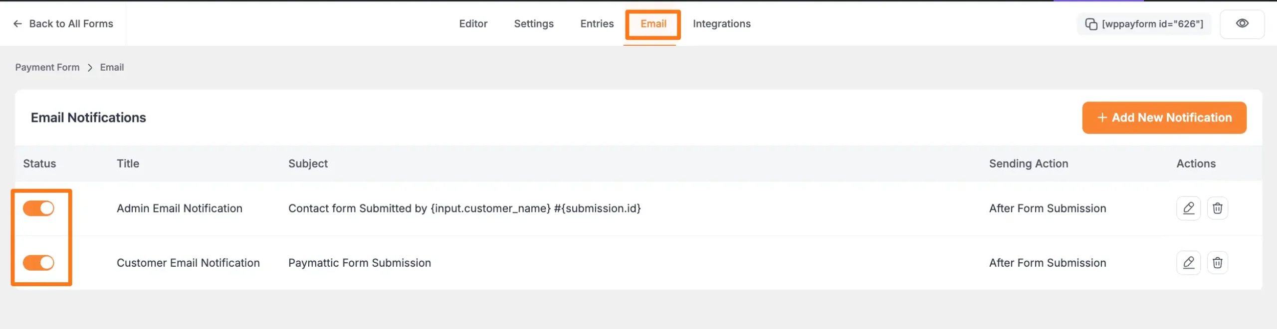This screenshot has height=329, width=1277.
Task: Go back to All Forms
Action: (63, 23)
